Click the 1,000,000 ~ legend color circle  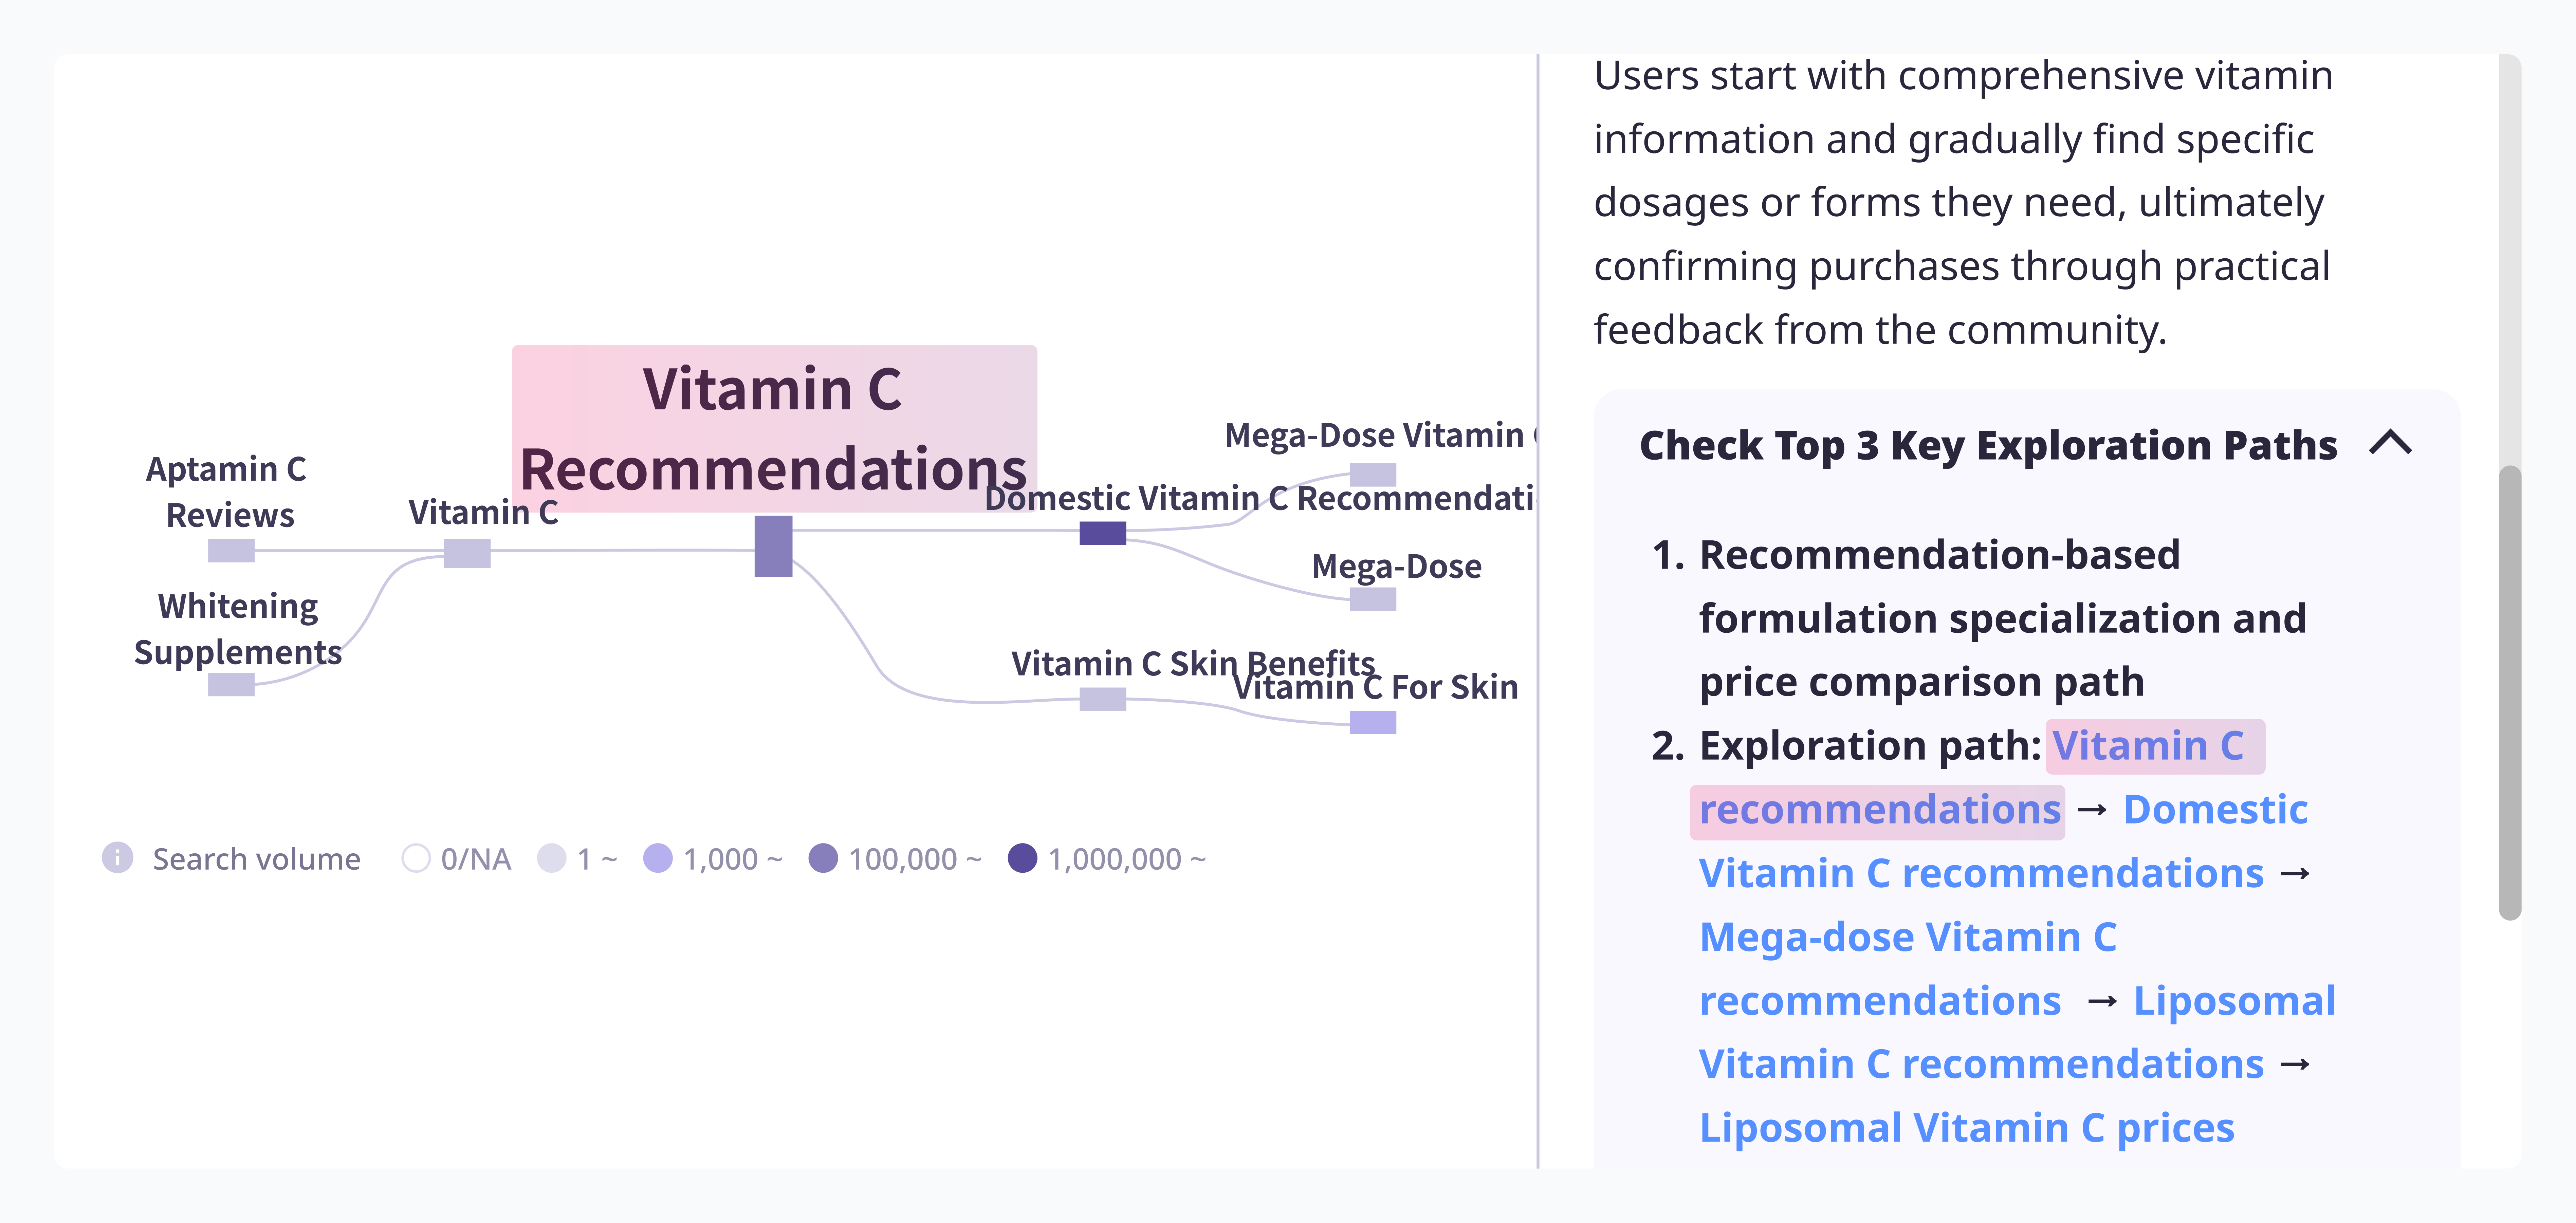pyautogui.click(x=1022, y=858)
